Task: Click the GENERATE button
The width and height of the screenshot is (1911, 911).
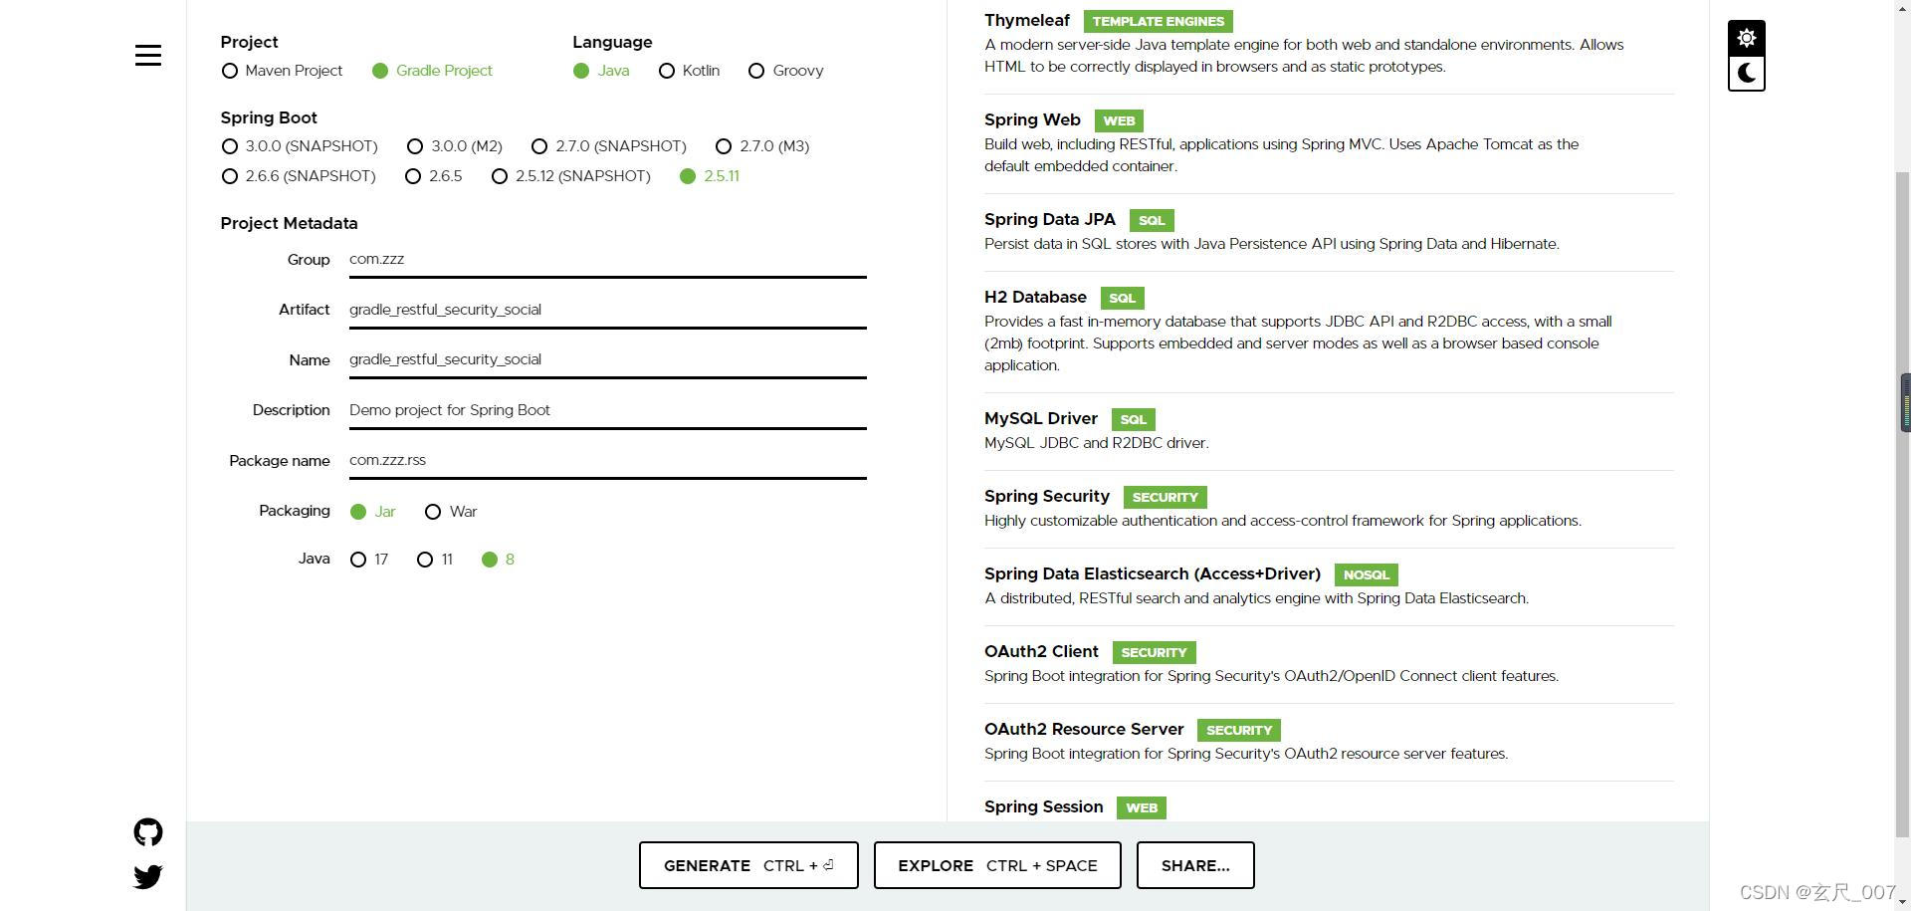Action: tap(748, 865)
